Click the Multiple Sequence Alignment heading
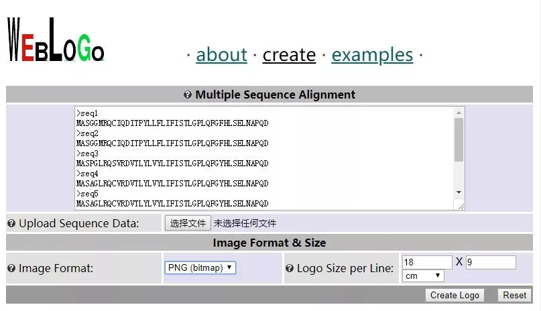The image size is (541, 311). (x=275, y=95)
